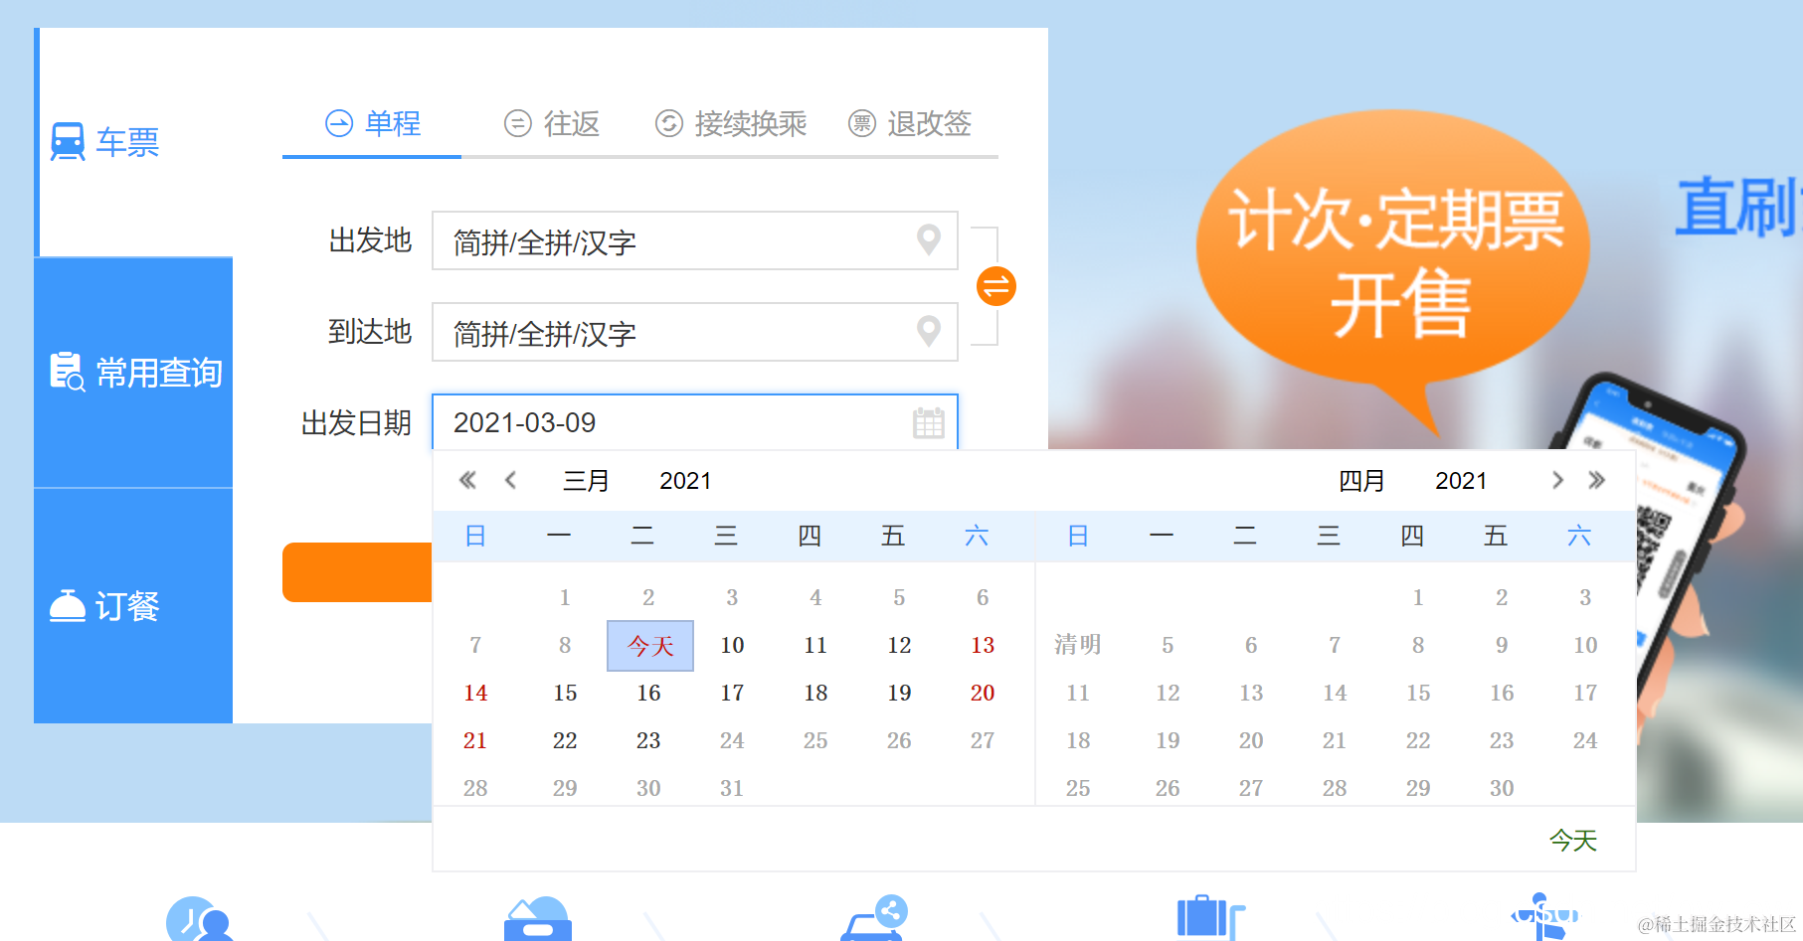Click the location pin icon beside 出发地
The height and width of the screenshot is (941, 1803).
coord(928,239)
